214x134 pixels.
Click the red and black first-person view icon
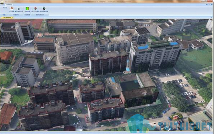[35, 8]
